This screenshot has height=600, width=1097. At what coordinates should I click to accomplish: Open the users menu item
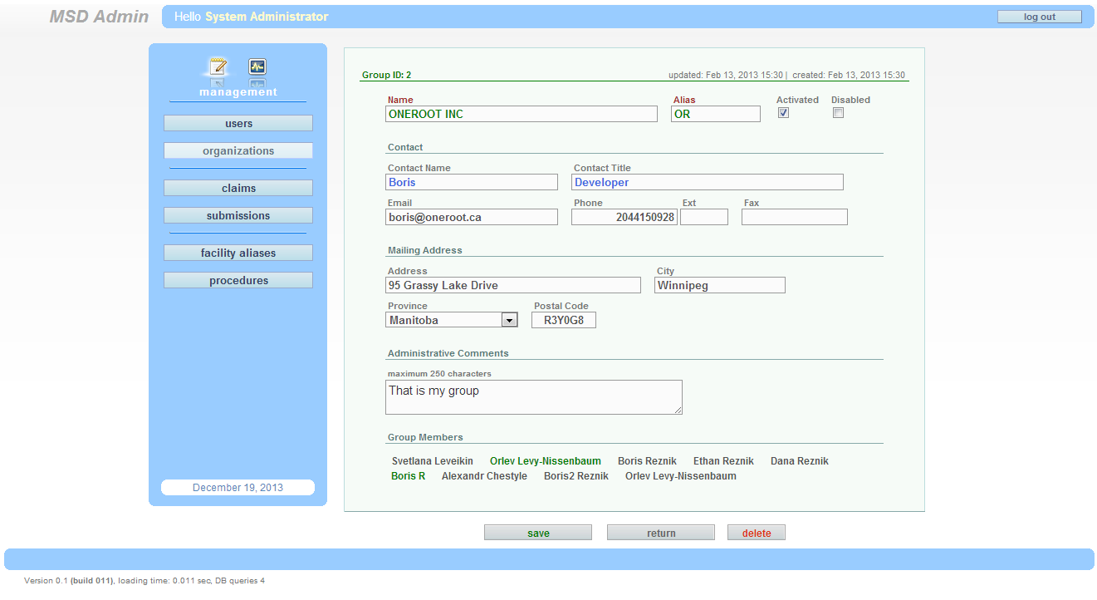(238, 123)
